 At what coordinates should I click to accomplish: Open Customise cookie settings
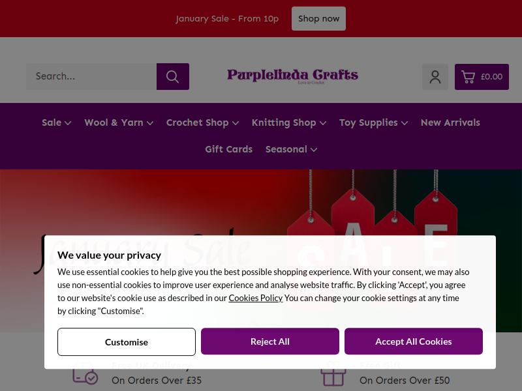(x=127, y=341)
